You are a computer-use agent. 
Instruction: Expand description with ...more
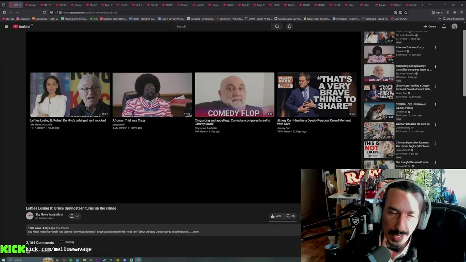pyautogui.click(x=195, y=232)
